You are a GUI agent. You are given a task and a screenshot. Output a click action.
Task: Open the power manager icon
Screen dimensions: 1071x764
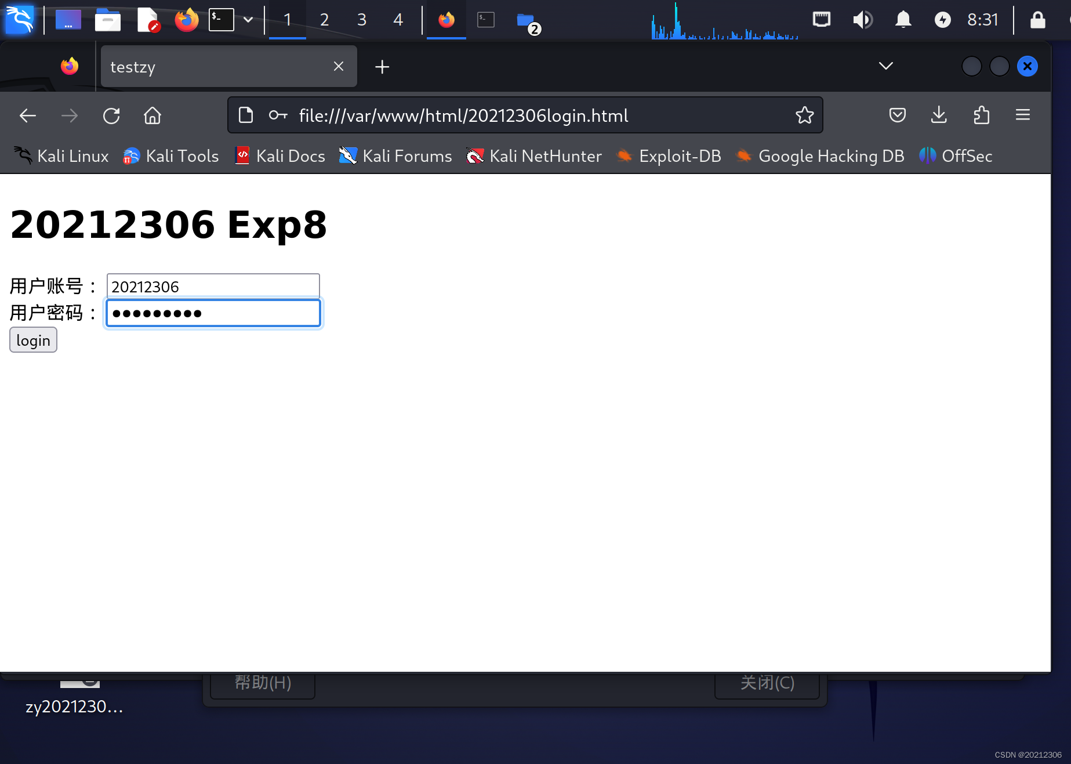(x=943, y=20)
